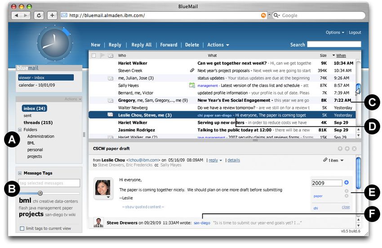Screen dimensions: 382x248
Task: Open the calendar - 10/01/09 tab
Action: [x=37, y=85]
